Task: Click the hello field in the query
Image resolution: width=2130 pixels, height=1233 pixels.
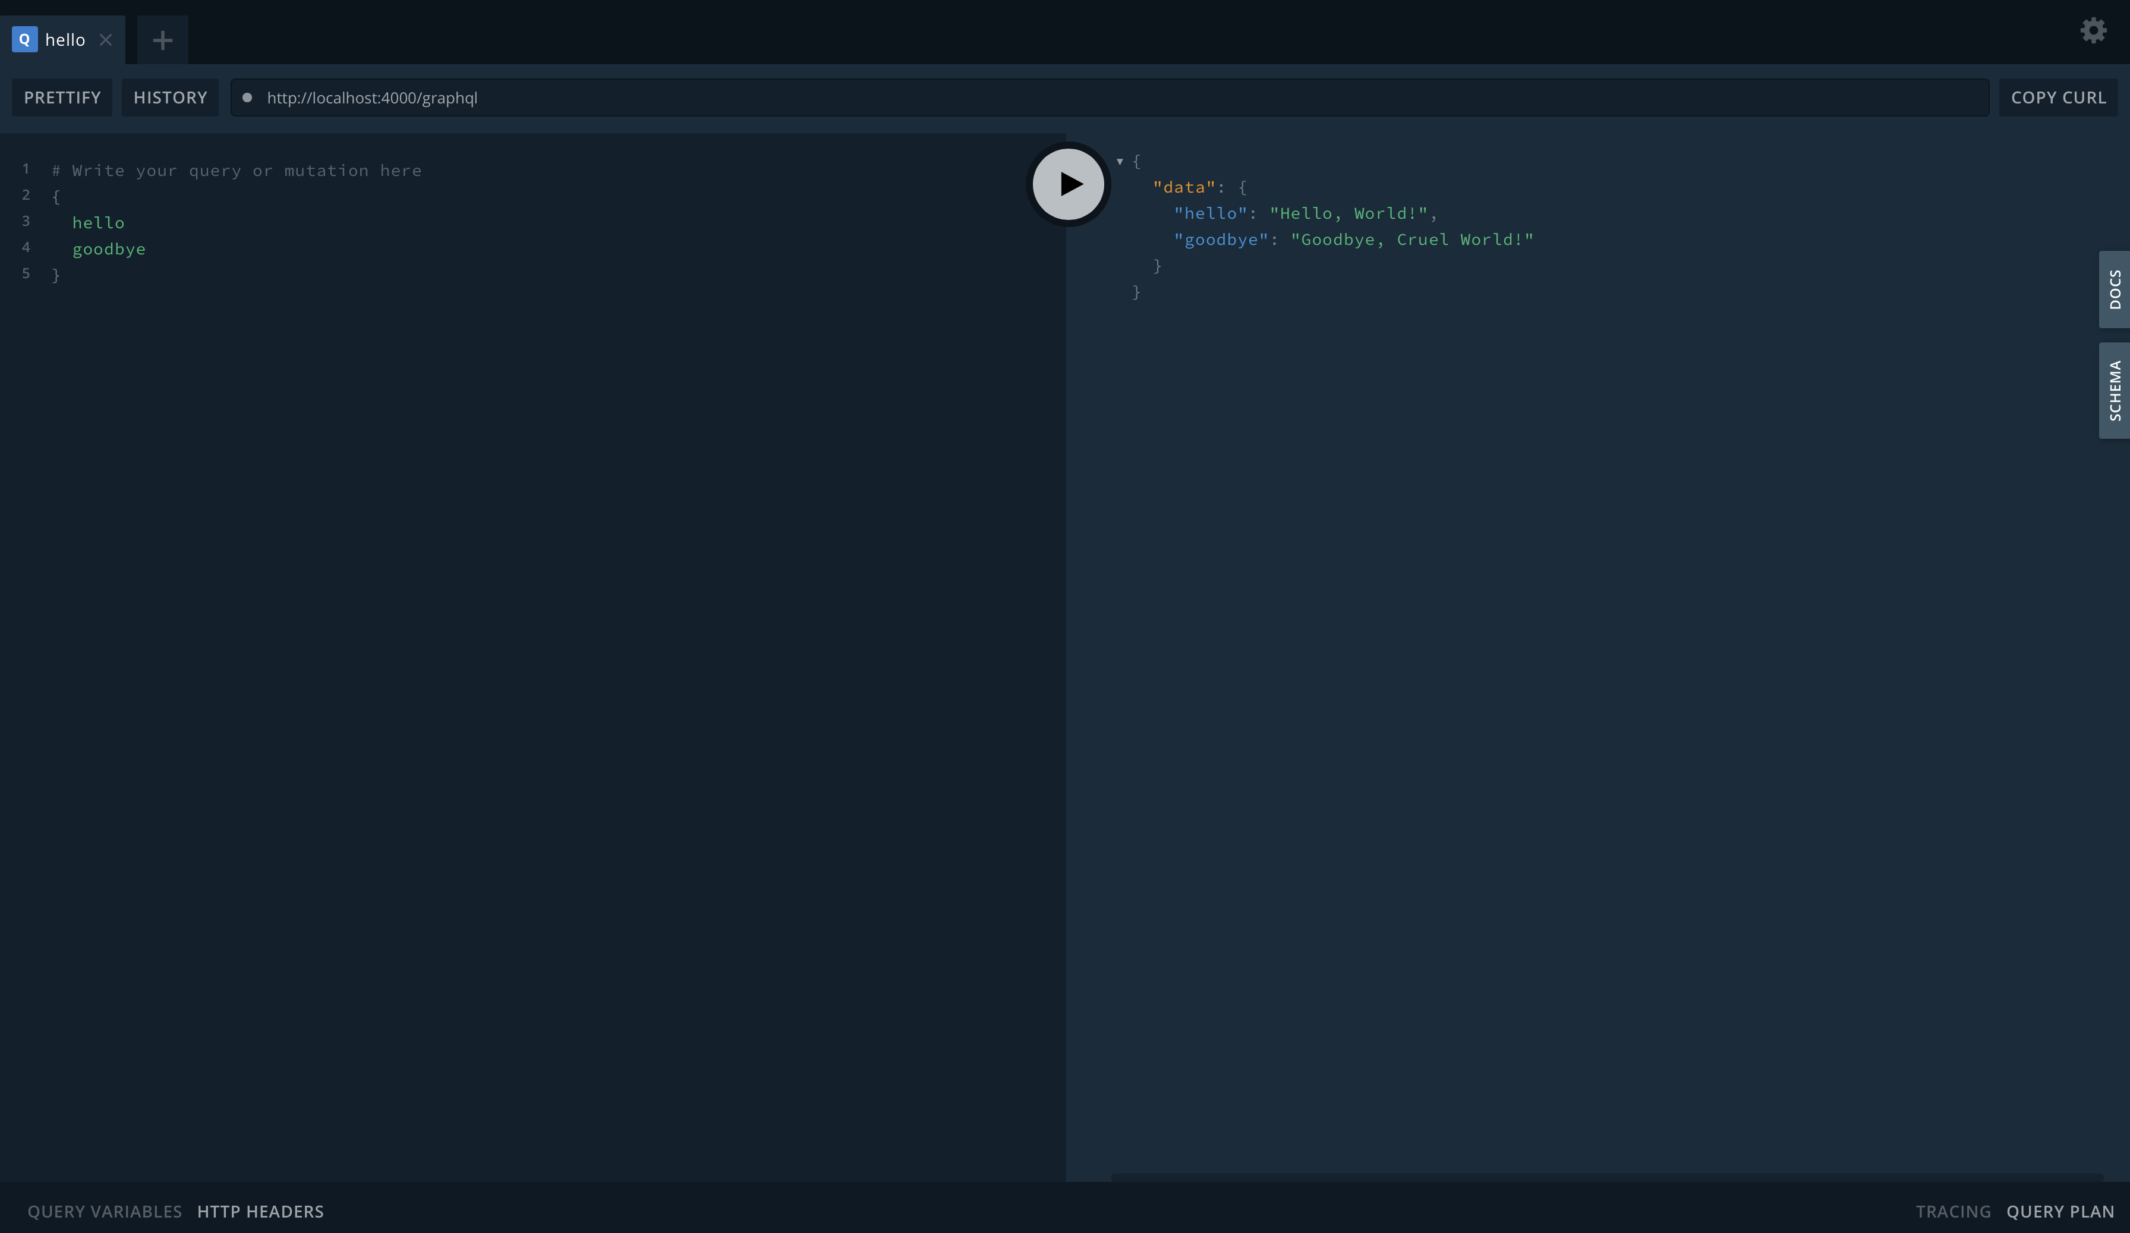Action: coord(98,222)
